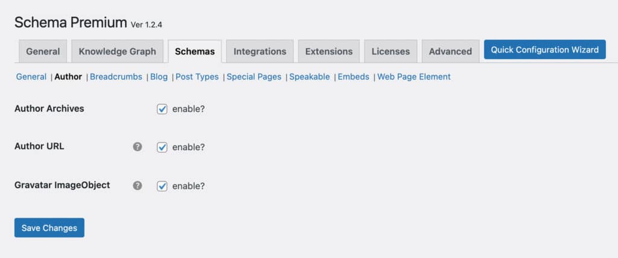Select the Schemas tab
618x258 pixels.
click(195, 51)
